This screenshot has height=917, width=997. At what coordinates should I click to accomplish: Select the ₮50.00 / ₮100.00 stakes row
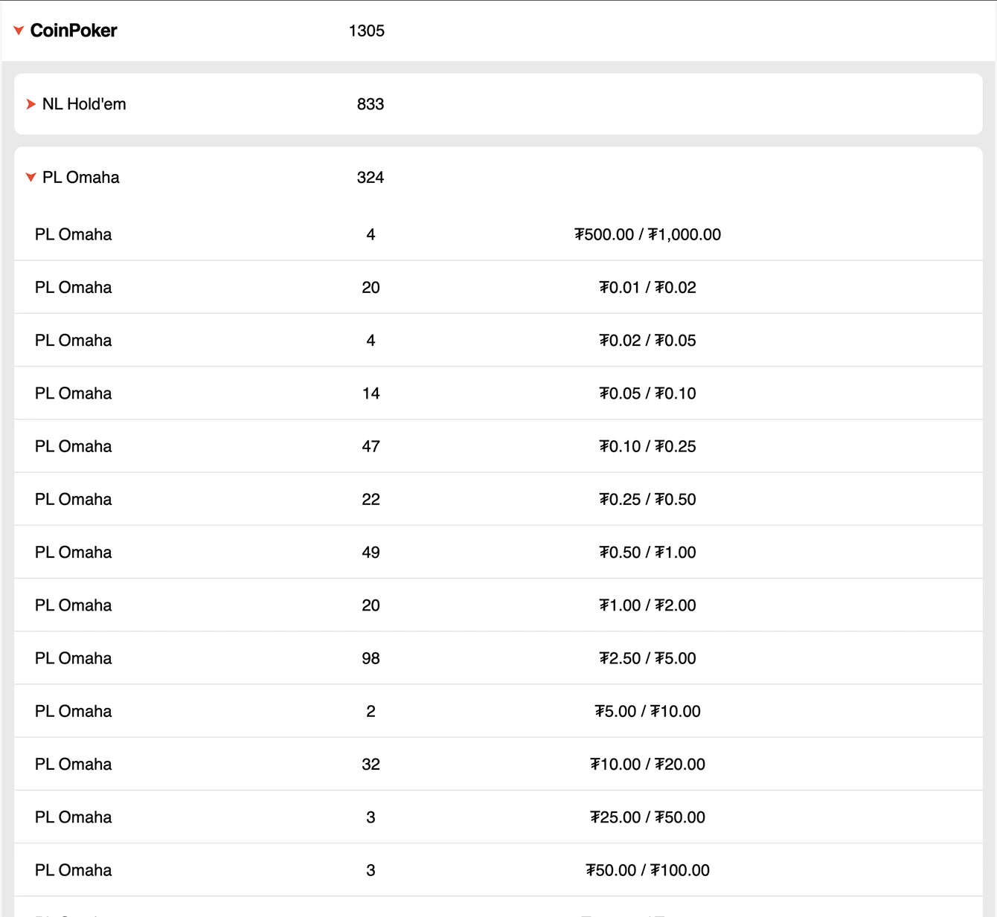pos(647,870)
